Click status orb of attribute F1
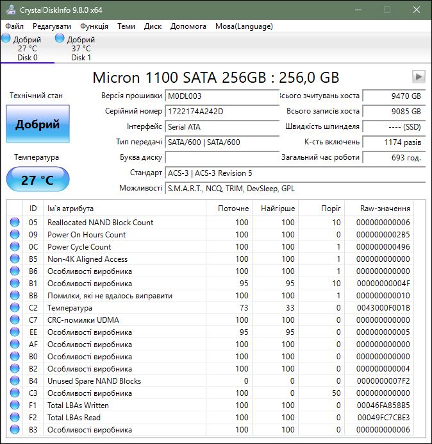 pos(15,405)
